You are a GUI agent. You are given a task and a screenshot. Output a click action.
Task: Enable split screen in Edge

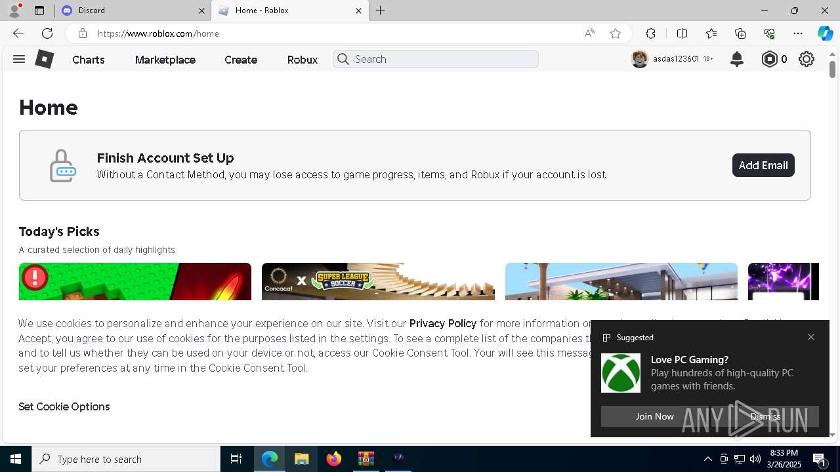pos(682,33)
